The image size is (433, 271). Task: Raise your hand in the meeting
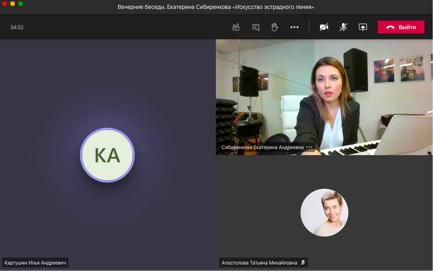(275, 27)
